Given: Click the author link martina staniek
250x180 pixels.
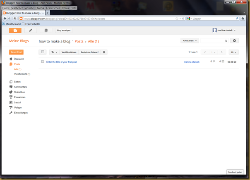Looking at the screenshot, I should click(192, 62).
